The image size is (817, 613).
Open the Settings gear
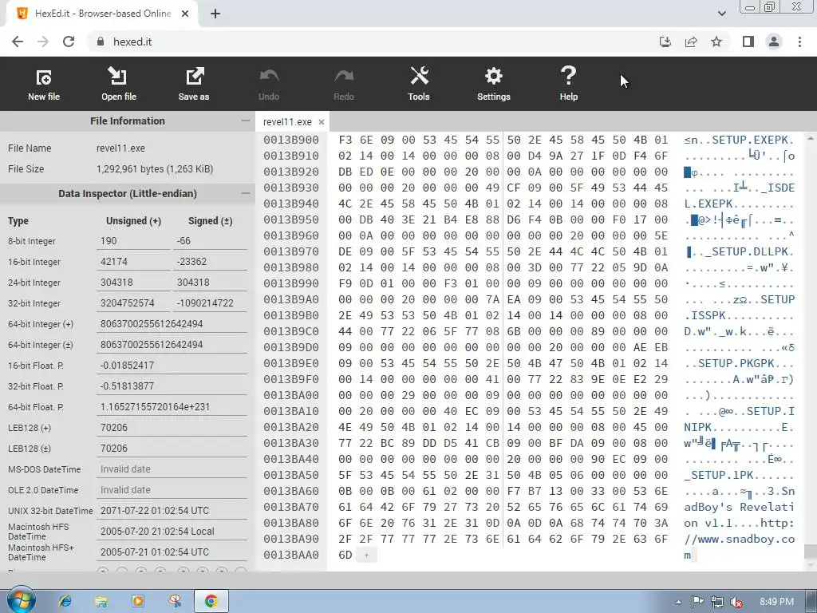coord(493,83)
